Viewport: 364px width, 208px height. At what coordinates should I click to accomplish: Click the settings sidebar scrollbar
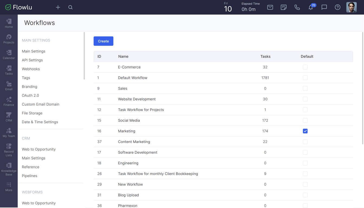(x=84, y=56)
